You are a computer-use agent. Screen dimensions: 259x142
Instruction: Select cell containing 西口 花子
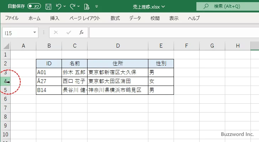pyautogui.click(x=74, y=81)
